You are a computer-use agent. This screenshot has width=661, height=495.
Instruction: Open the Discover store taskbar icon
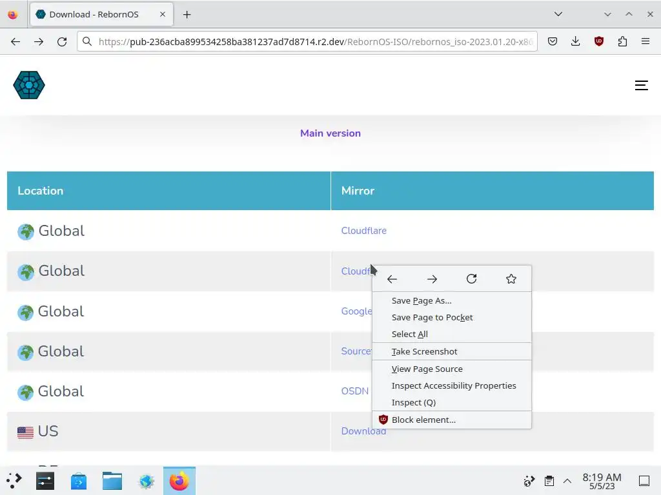coord(79,481)
